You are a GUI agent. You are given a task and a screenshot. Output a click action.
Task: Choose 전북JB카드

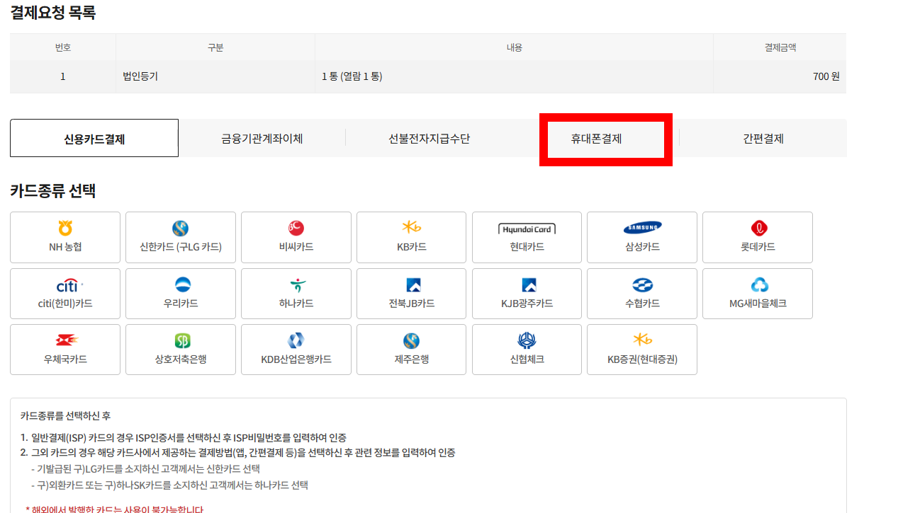(412, 294)
